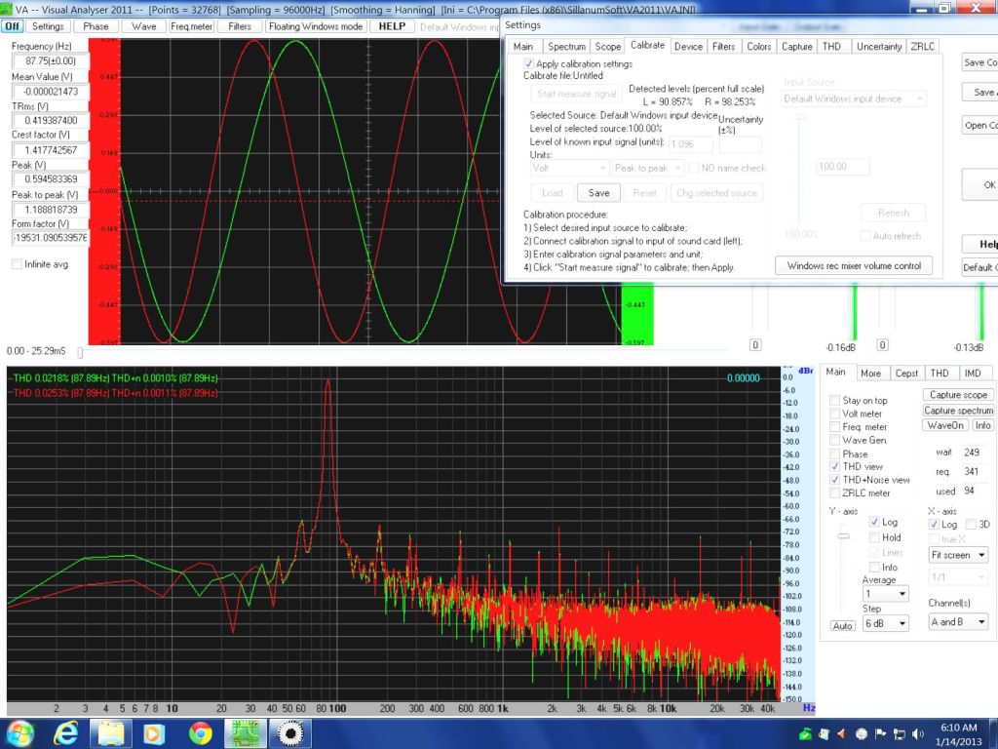Image resolution: width=998 pixels, height=749 pixels.
Task: Open the Step 6 dB dropdown
Action: (x=886, y=623)
